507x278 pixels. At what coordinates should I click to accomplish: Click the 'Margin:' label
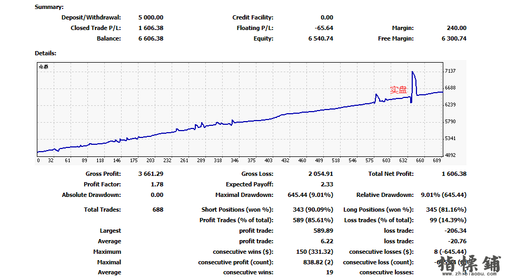403,28
